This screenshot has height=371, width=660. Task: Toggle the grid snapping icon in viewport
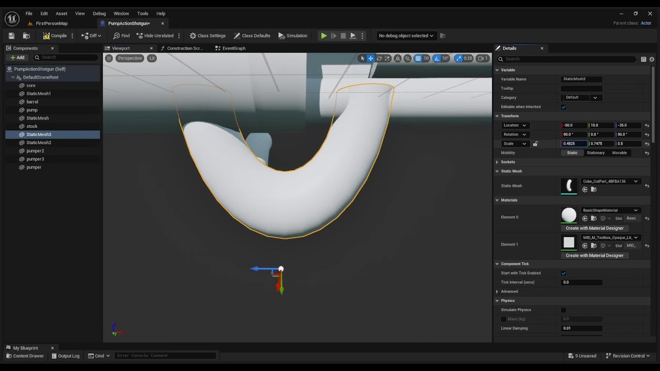pyautogui.click(x=418, y=58)
